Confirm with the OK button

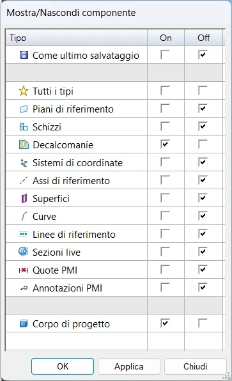click(63, 366)
